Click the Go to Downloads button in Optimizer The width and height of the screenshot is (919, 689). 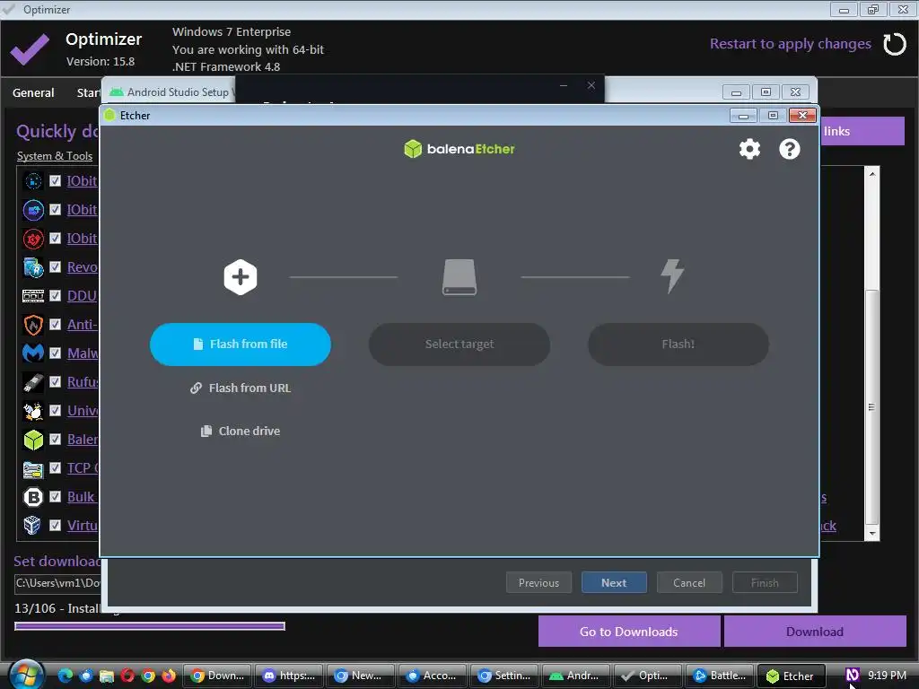(x=629, y=632)
